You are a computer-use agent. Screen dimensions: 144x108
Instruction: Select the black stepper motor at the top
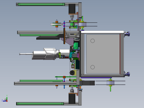72,9
